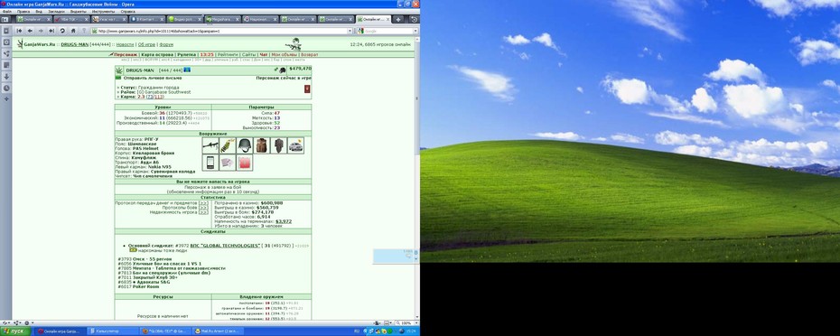Open the Форум link
Viewport: 840px width, 336px height.
pyautogui.click(x=166, y=44)
